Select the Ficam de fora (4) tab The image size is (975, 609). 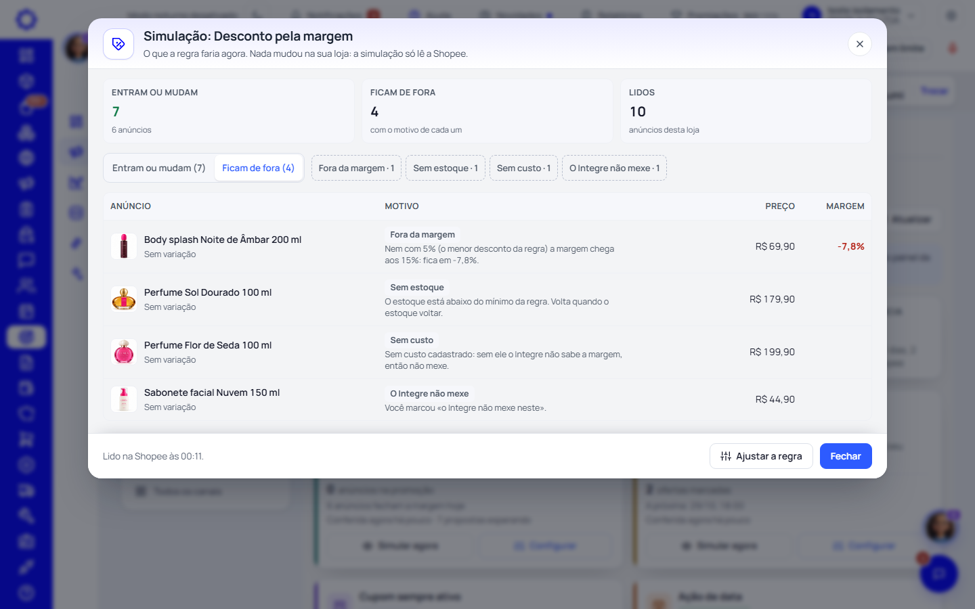(258, 168)
